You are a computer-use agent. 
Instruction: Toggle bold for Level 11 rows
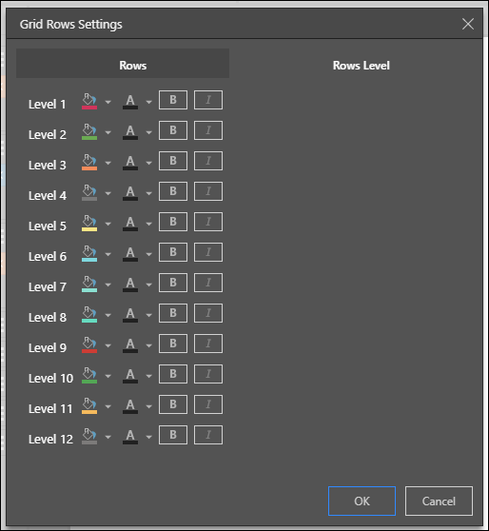[173, 404]
